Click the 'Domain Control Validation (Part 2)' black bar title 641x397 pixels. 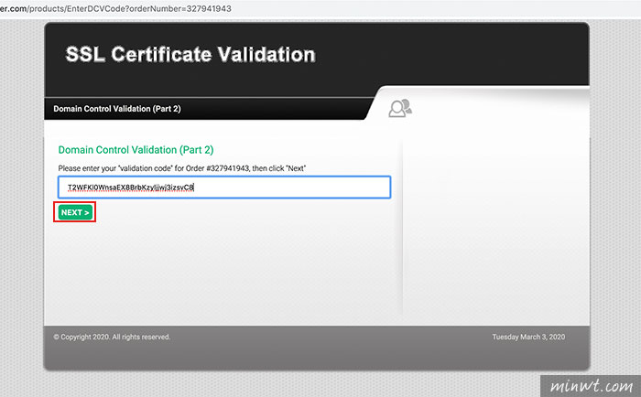(x=117, y=109)
